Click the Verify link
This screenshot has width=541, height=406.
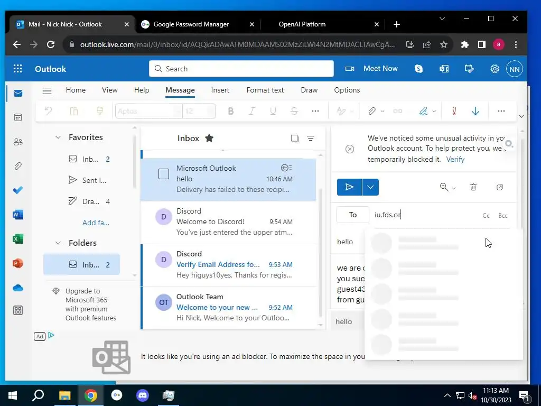point(455,160)
